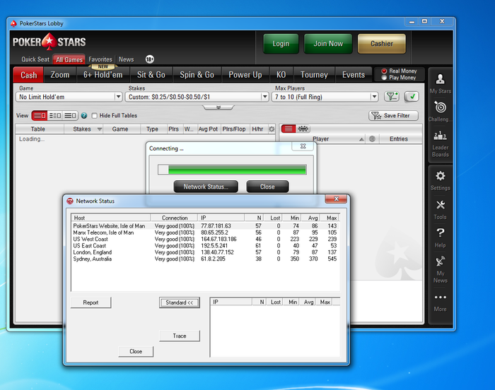
Task: Click the blue help icon beside View
Action: [84, 115]
